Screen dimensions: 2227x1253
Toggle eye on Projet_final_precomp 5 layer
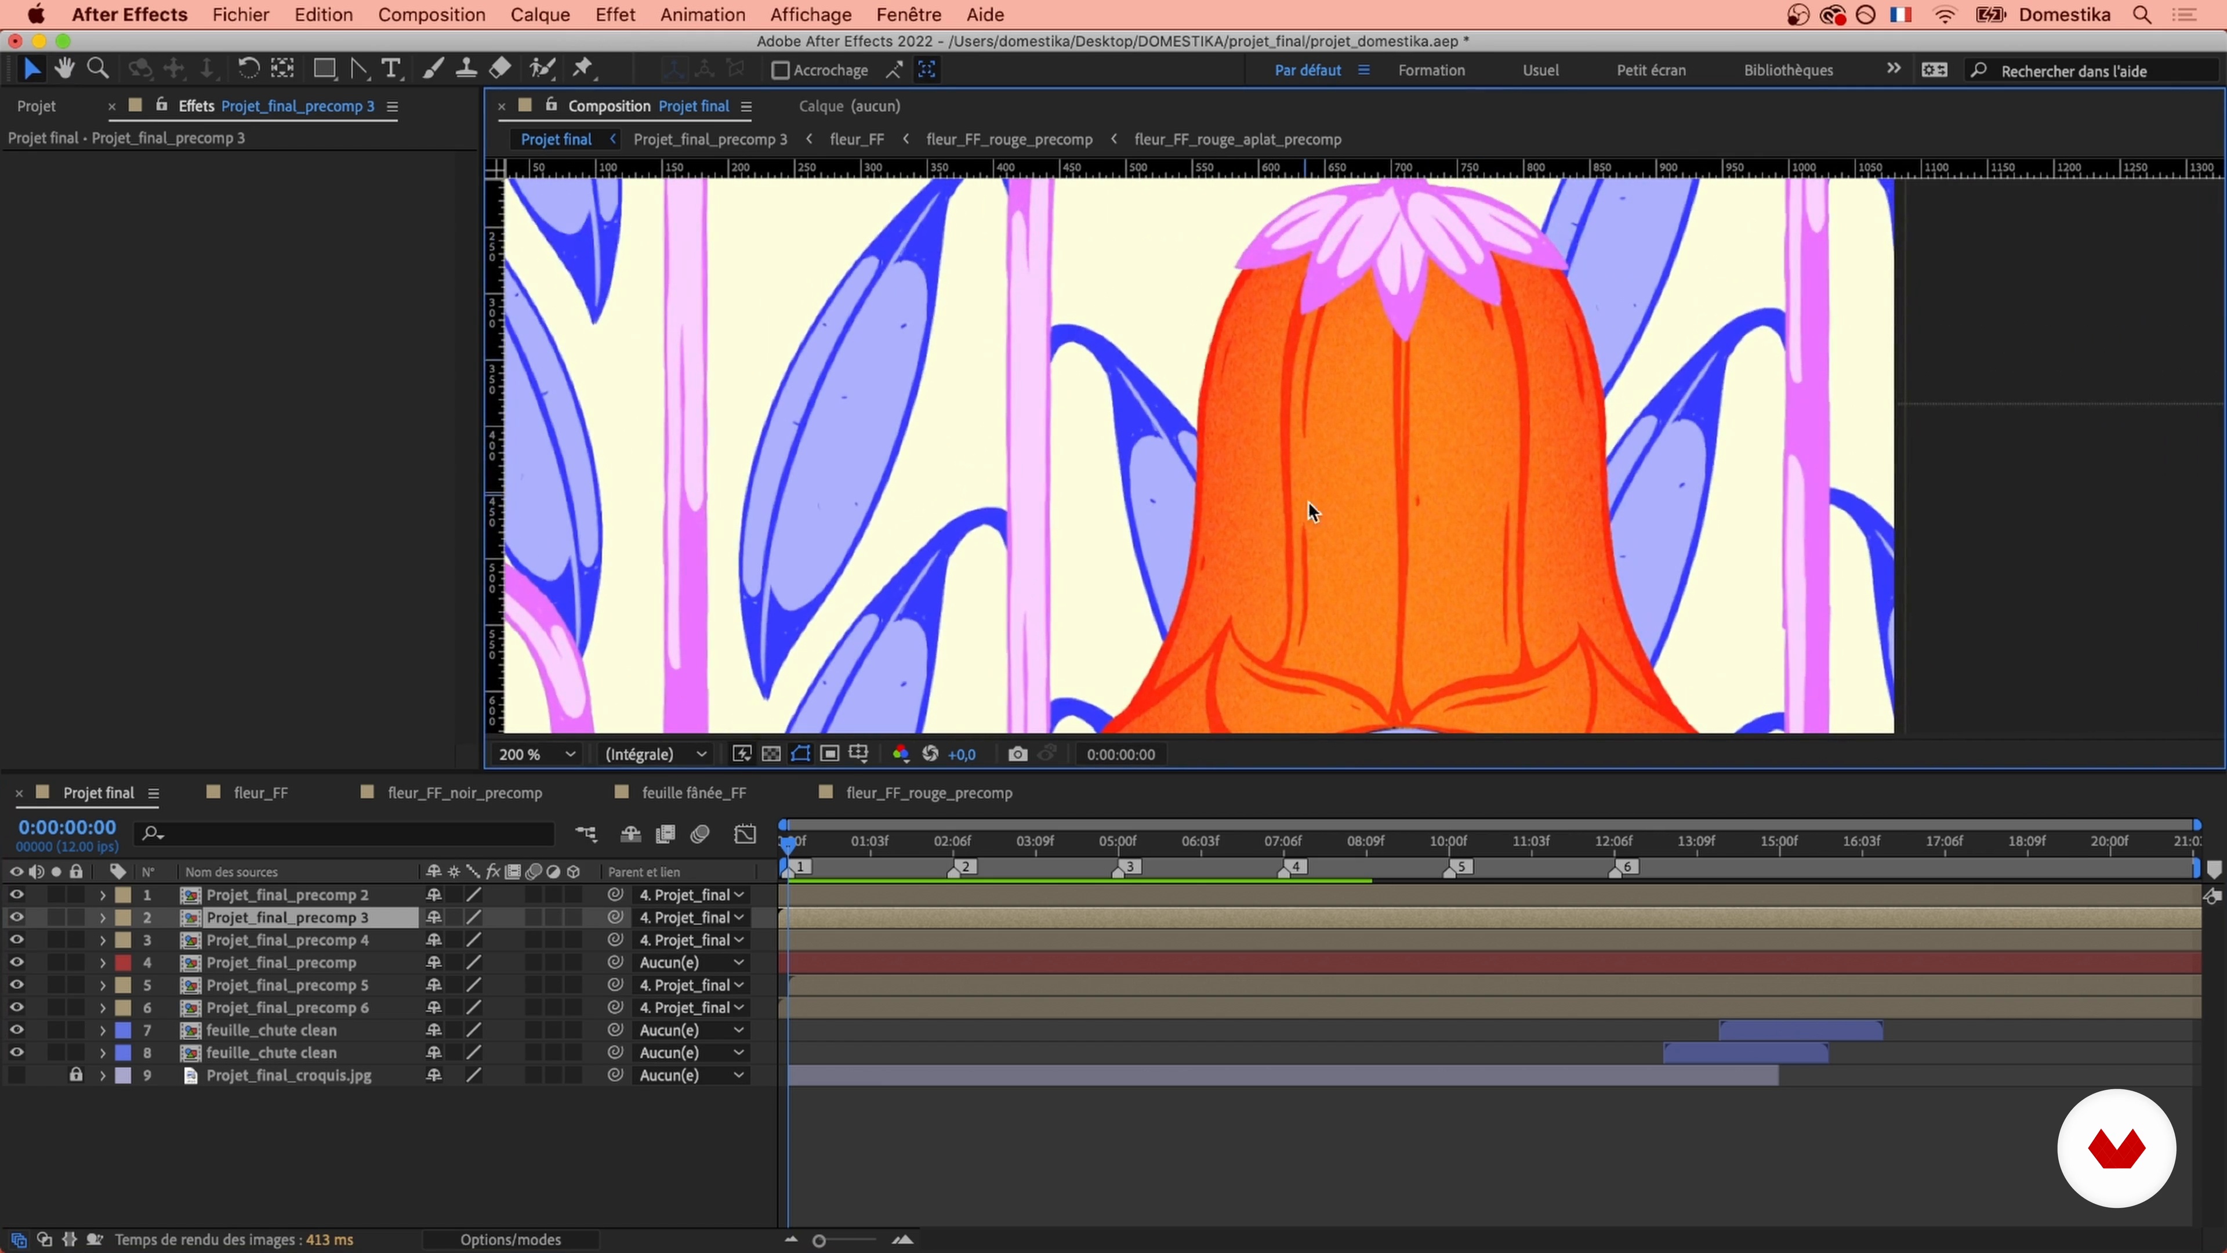(16, 985)
